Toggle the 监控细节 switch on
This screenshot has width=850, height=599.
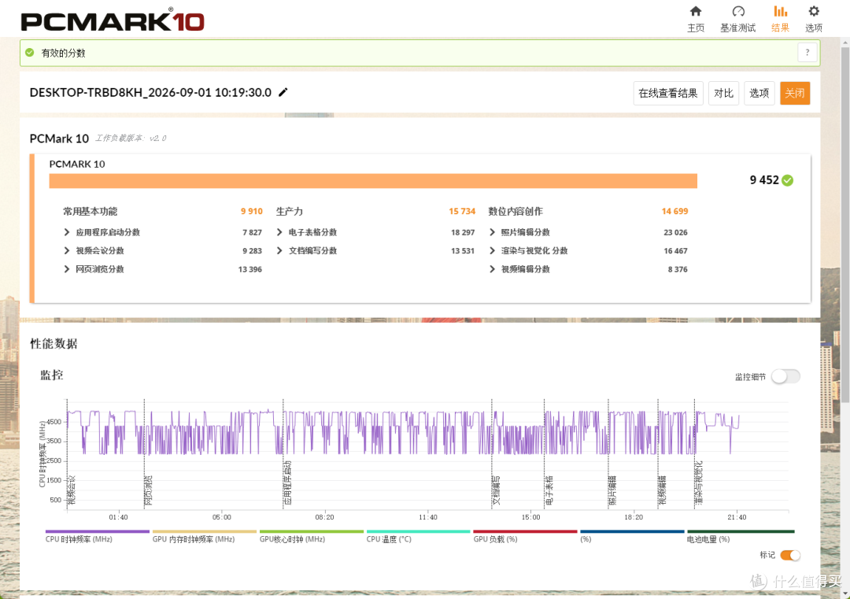785,376
